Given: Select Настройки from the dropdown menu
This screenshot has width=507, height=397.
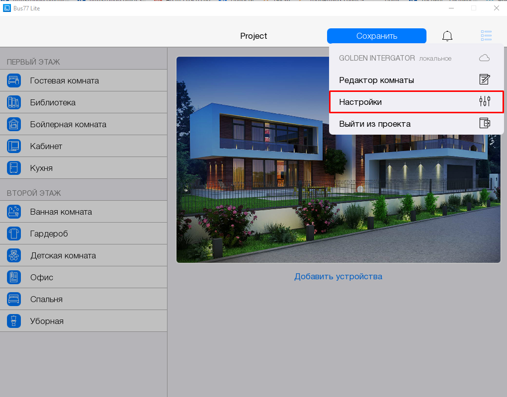Looking at the screenshot, I should (x=360, y=102).
